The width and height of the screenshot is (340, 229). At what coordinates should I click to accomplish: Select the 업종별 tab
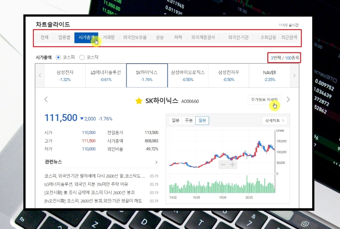pos(64,37)
